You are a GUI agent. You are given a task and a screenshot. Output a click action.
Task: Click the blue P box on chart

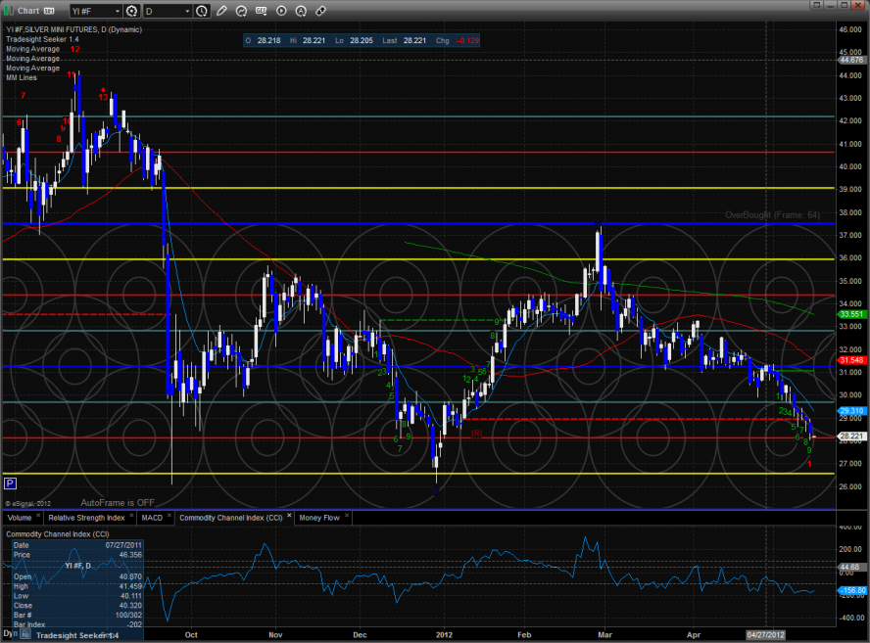[x=10, y=482]
